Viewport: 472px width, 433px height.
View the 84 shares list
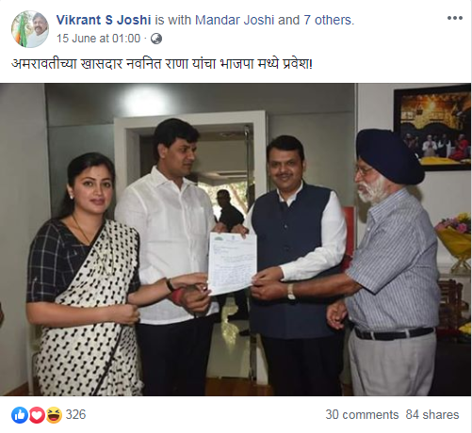[432, 415]
